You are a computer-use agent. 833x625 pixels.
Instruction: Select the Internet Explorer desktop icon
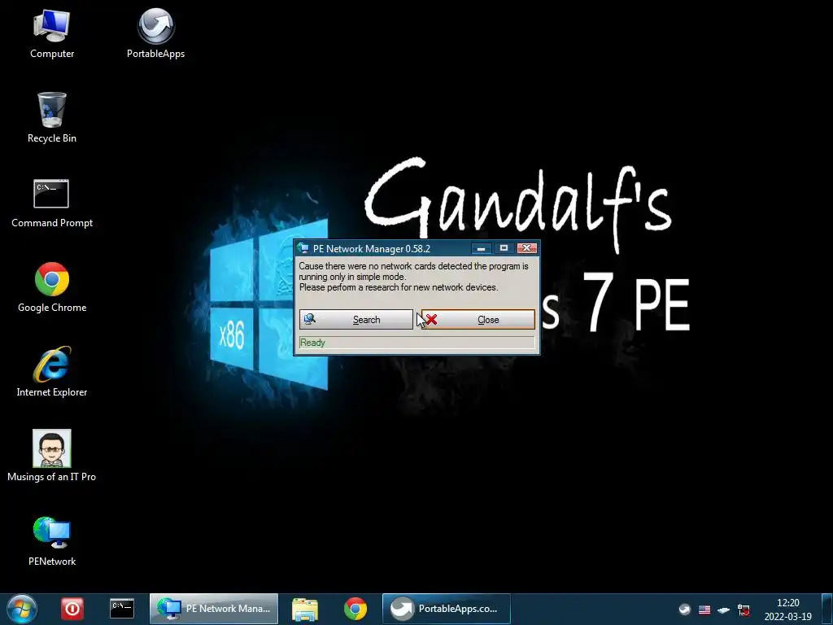click(51, 371)
